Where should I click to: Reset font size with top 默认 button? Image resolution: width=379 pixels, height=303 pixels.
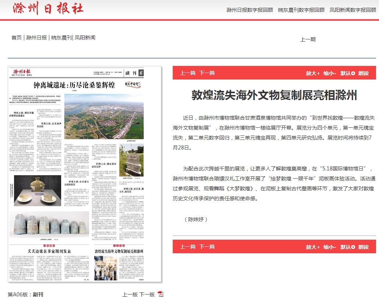(348, 73)
